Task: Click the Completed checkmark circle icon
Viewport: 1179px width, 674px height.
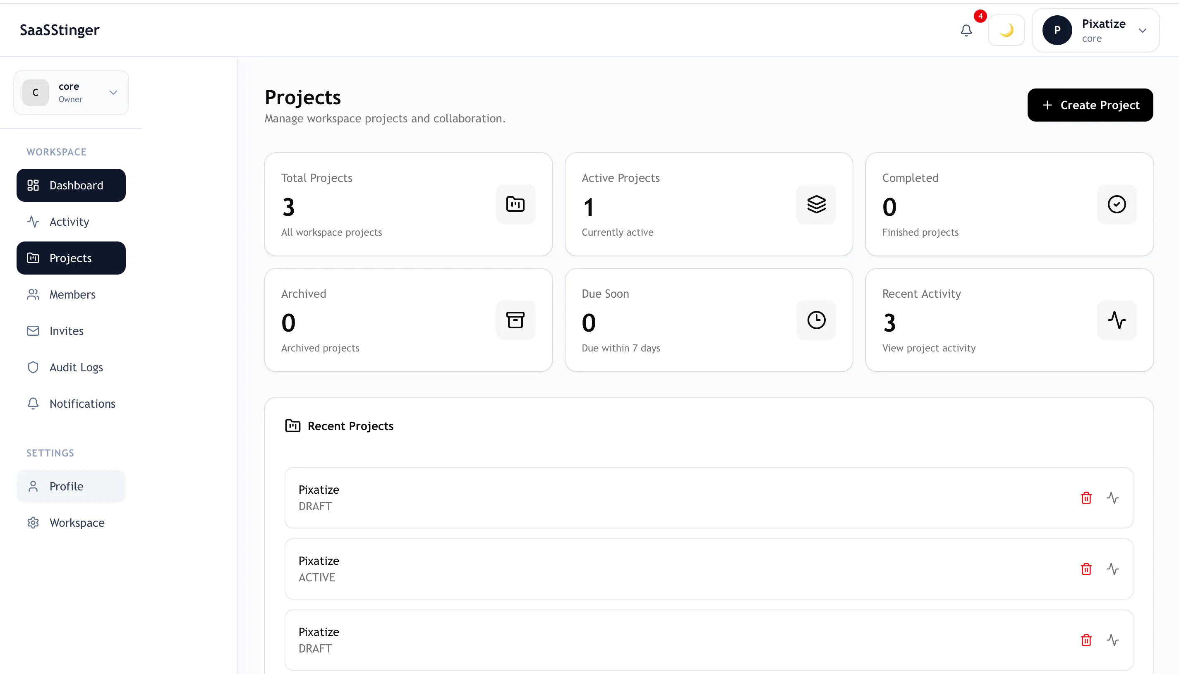Action: coord(1117,204)
